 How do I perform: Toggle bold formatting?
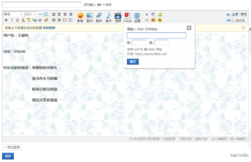pos(6,20)
